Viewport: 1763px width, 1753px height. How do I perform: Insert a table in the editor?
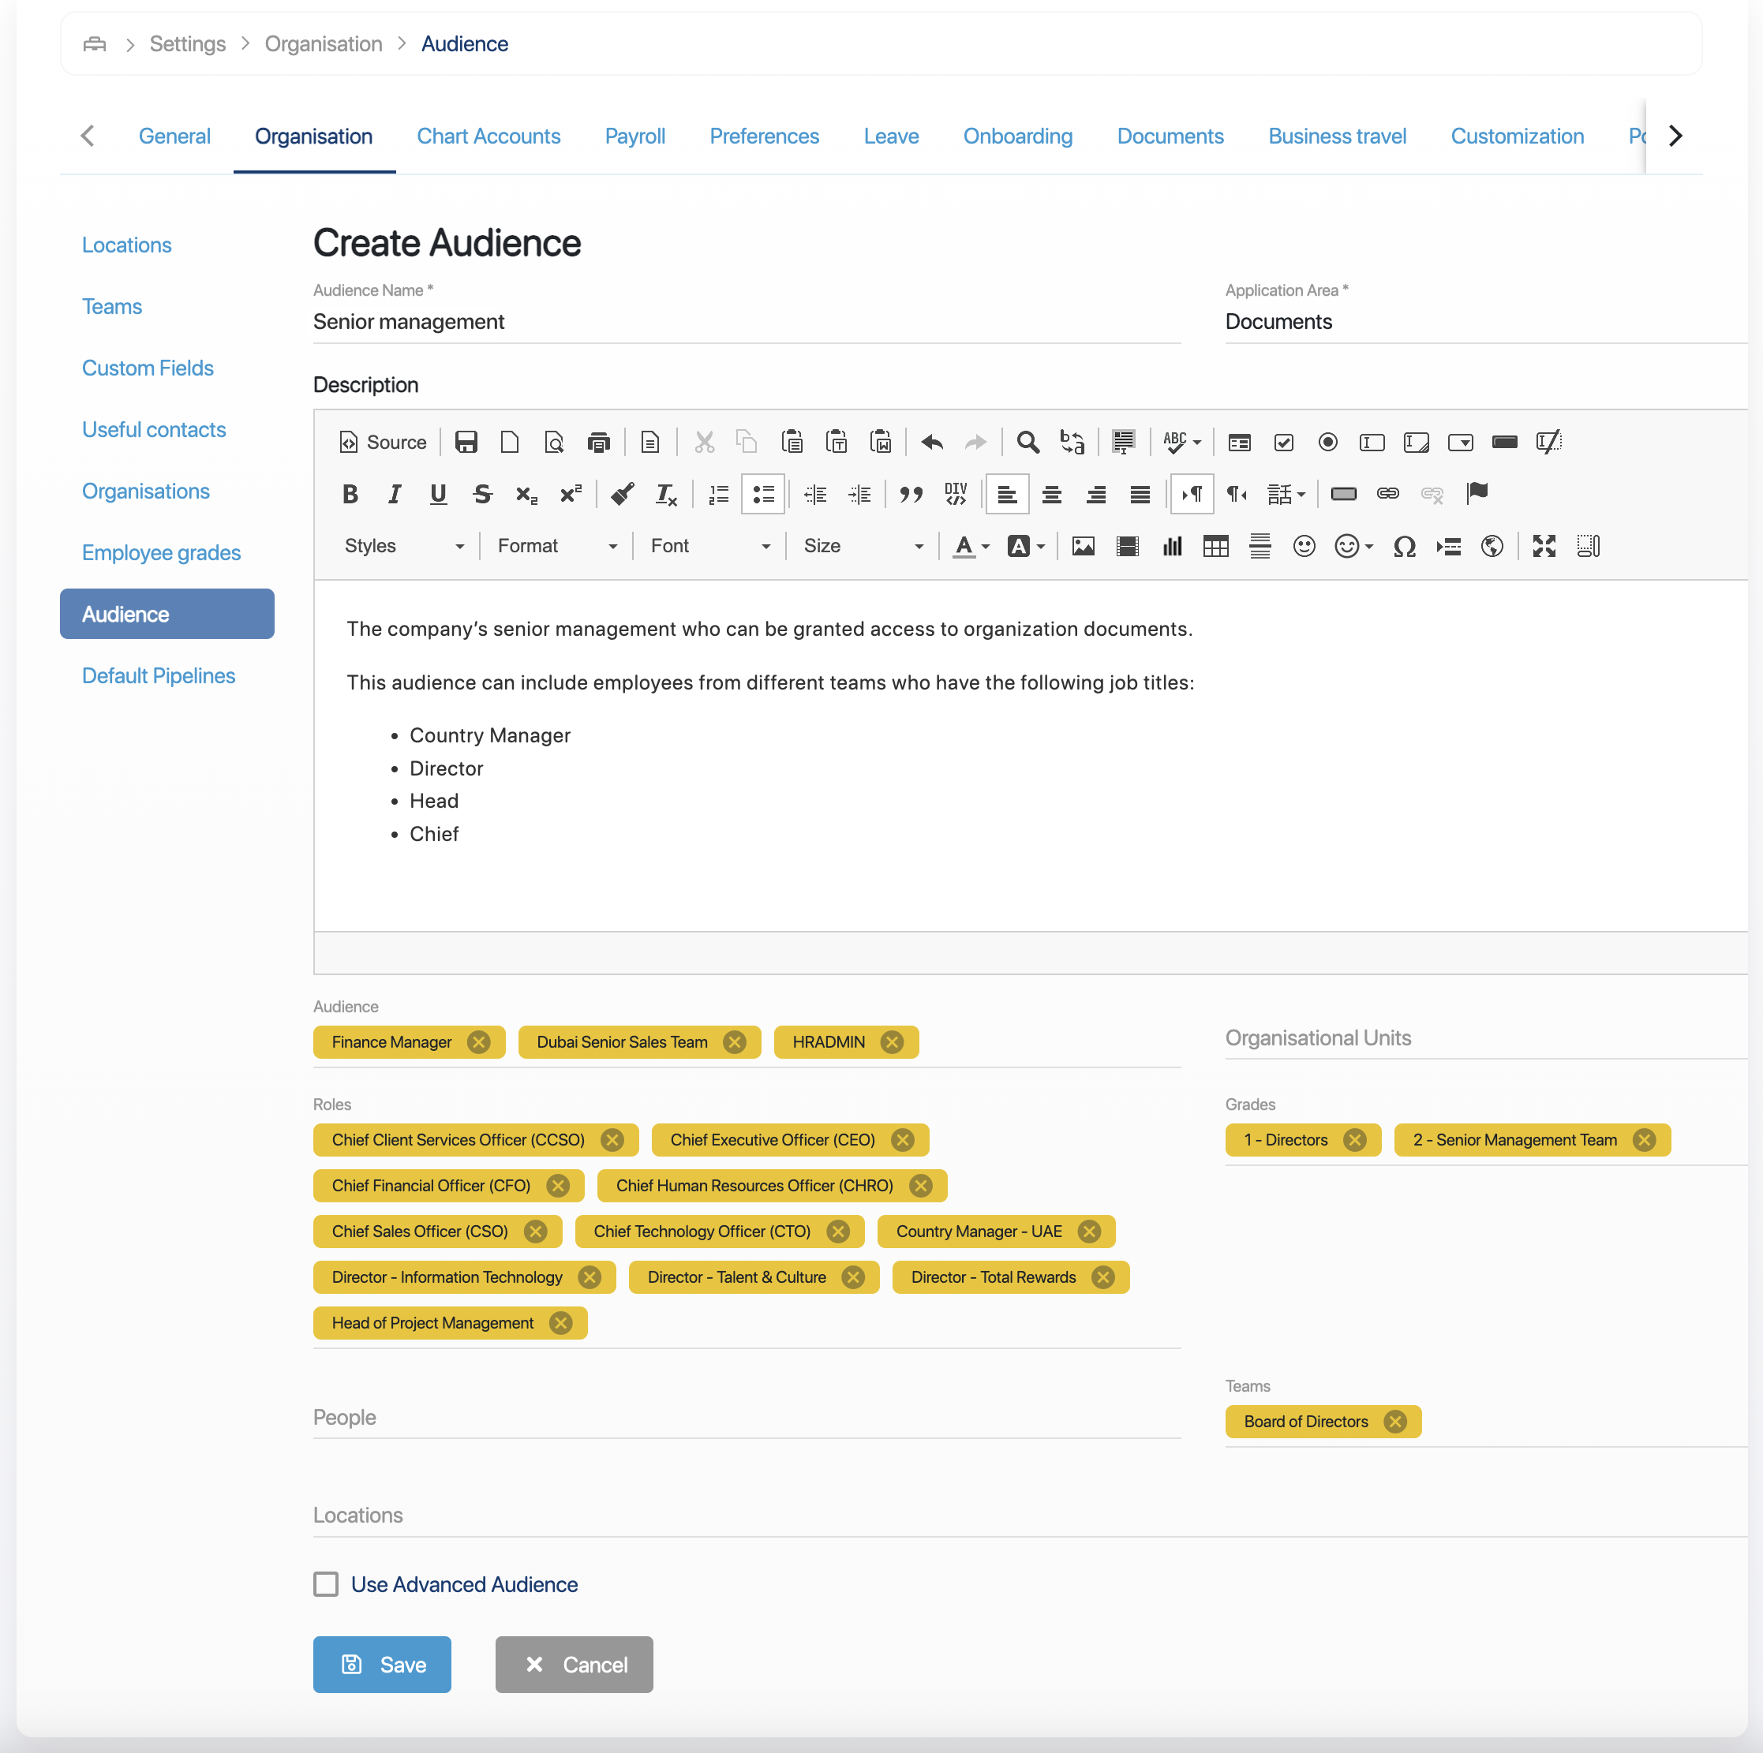(x=1215, y=546)
